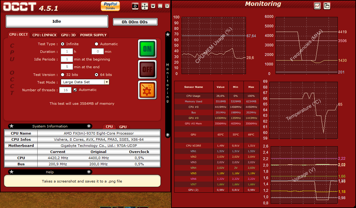Click the star on Help header
Viewport: 356px width, 208px height.
coord(12,172)
